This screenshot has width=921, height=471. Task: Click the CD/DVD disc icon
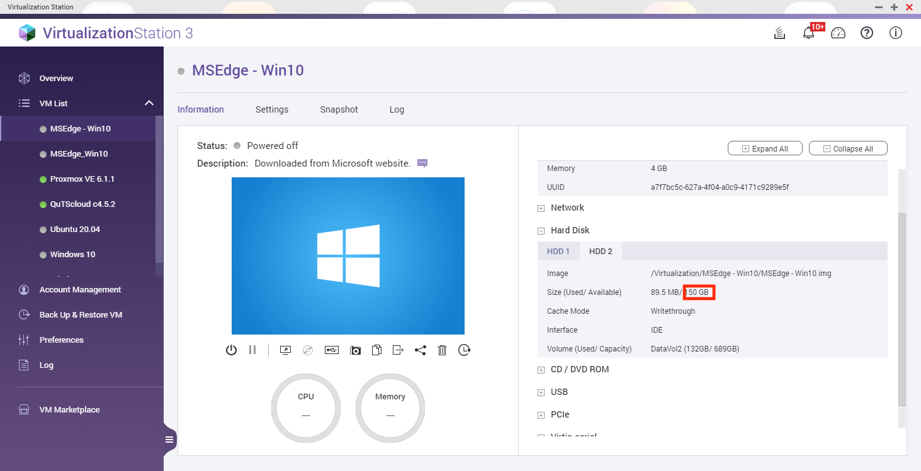click(x=308, y=350)
